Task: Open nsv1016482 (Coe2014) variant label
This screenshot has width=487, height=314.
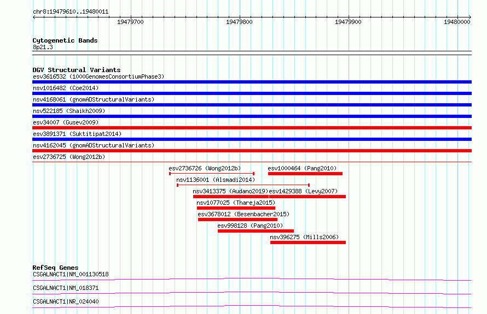Action: (66, 88)
